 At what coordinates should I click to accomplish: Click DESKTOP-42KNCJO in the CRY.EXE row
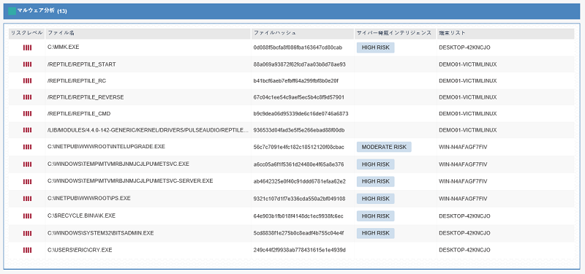(464, 250)
